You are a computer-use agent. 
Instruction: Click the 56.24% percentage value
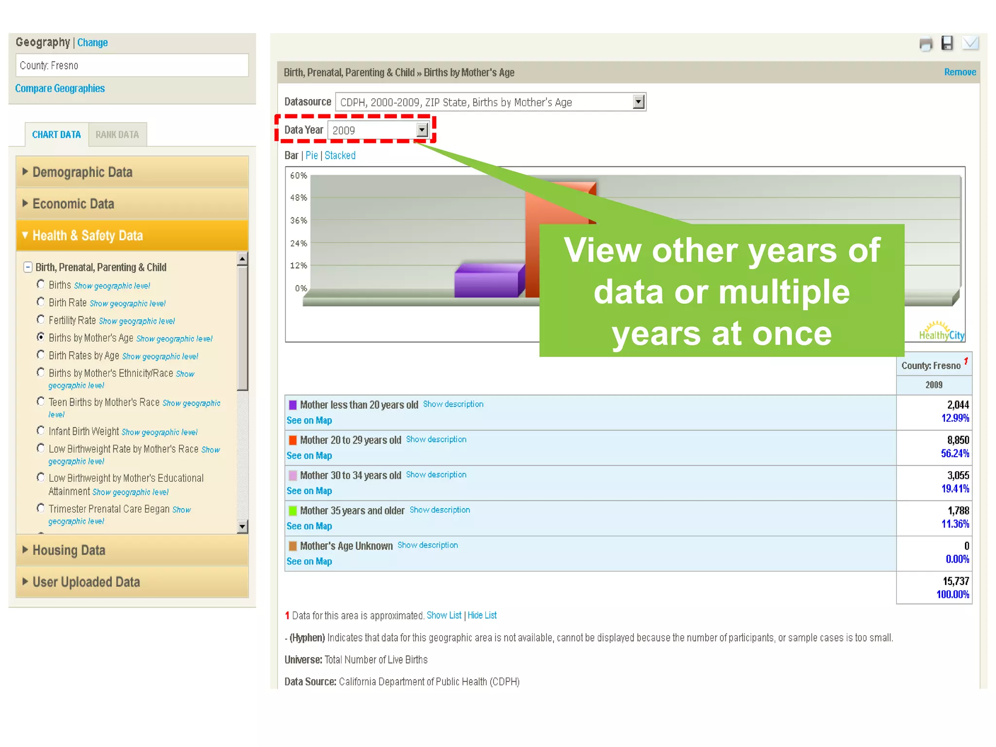tap(955, 453)
